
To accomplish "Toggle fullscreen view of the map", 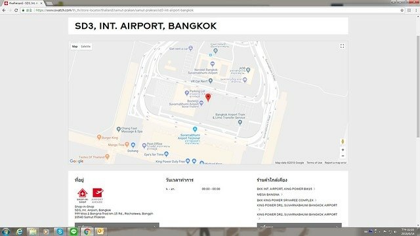I will (342, 47).
